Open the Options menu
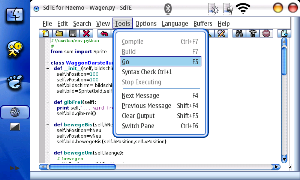300x180 pixels. coord(146,24)
